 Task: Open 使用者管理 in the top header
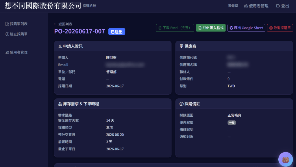point(256,6)
